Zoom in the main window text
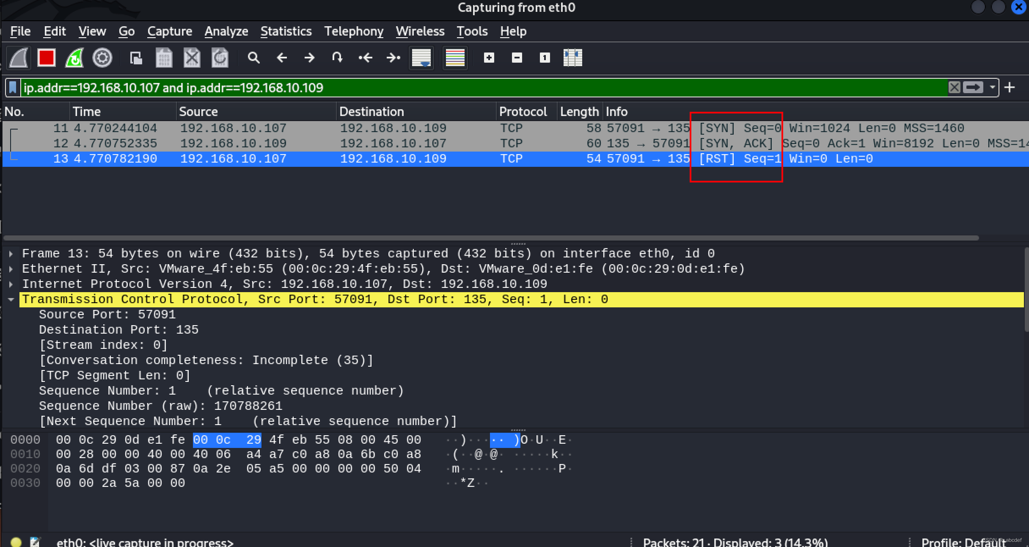 coord(489,58)
